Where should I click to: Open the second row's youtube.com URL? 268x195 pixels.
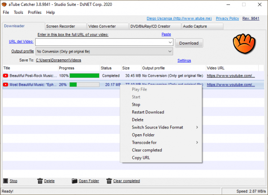click(231, 84)
